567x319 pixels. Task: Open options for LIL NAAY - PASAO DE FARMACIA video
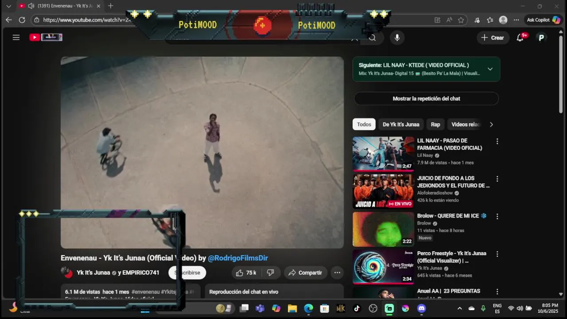pyautogui.click(x=497, y=141)
